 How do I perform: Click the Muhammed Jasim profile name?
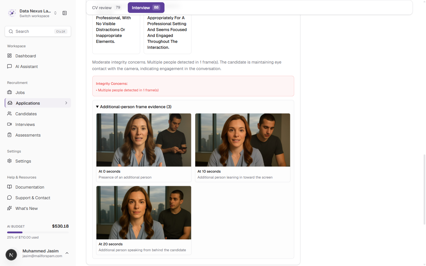[x=41, y=251]
